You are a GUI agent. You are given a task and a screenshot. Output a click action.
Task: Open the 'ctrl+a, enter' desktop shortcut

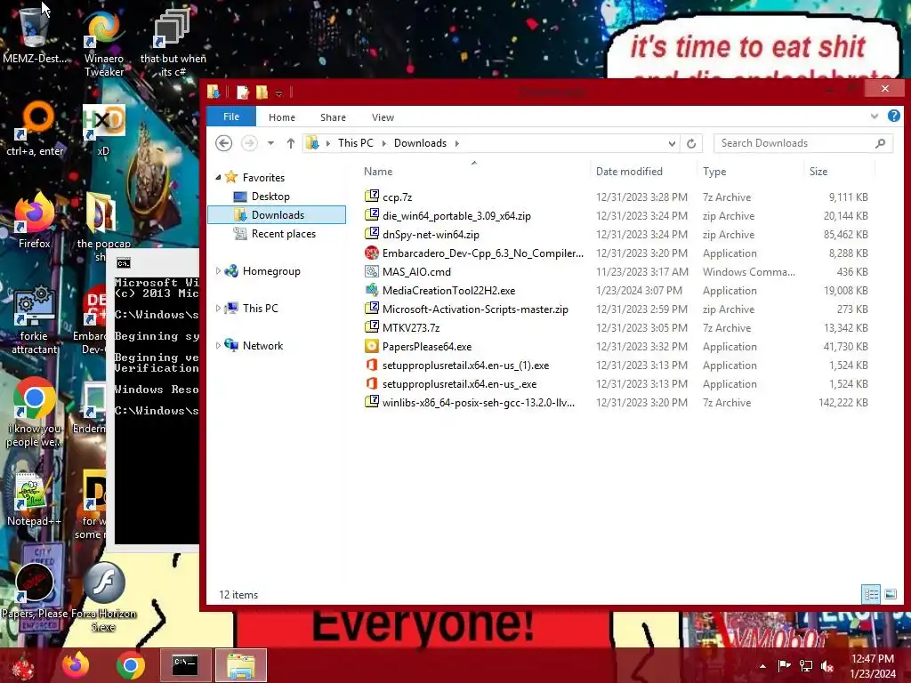pyautogui.click(x=35, y=129)
